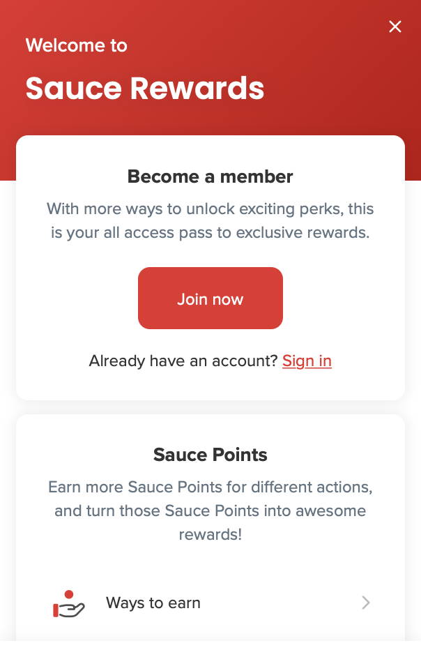Click the 'With more ways to unlock' description line
The width and height of the screenshot is (421, 650).
click(210, 209)
